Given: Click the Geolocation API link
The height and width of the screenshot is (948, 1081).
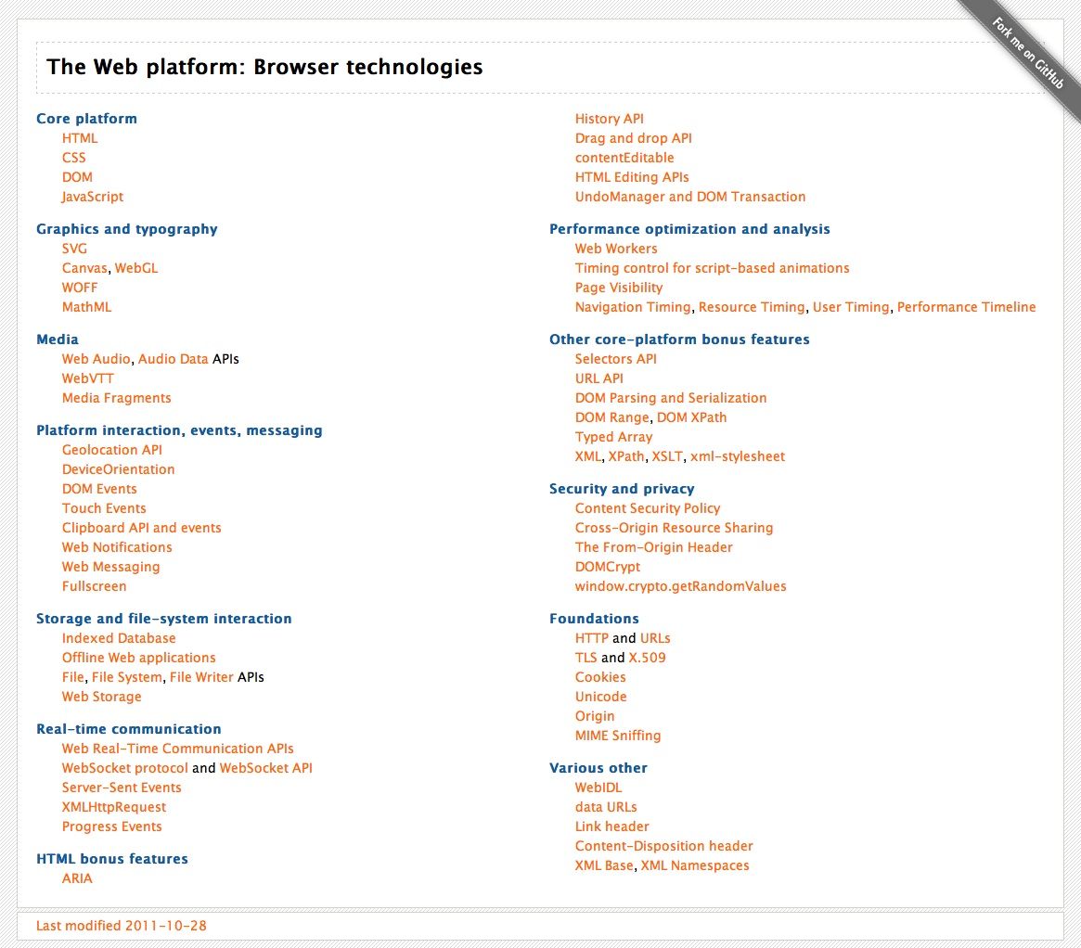Looking at the screenshot, I should click(112, 449).
